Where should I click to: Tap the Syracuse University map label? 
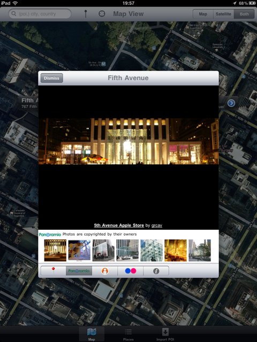tap(217, 46)
